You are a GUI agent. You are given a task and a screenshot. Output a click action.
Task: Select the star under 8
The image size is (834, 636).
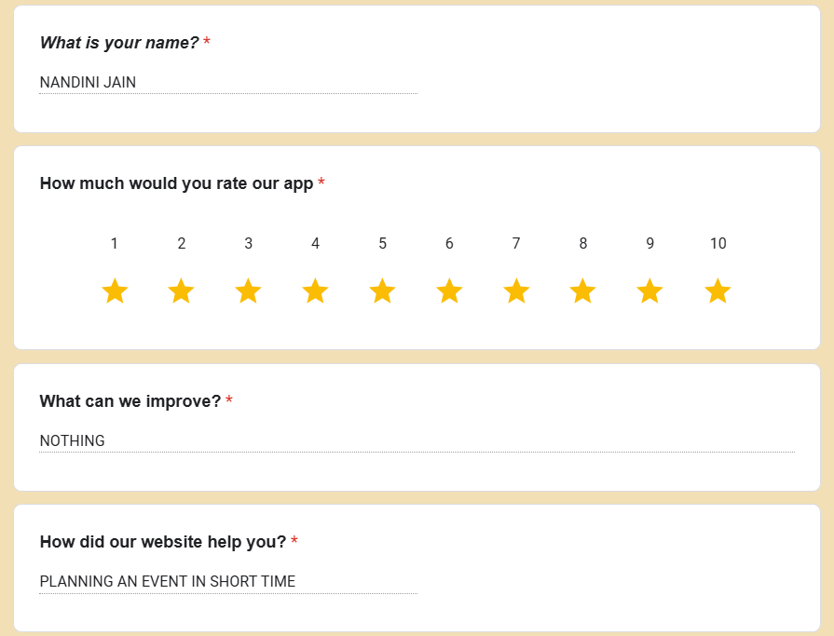point(583,291)
